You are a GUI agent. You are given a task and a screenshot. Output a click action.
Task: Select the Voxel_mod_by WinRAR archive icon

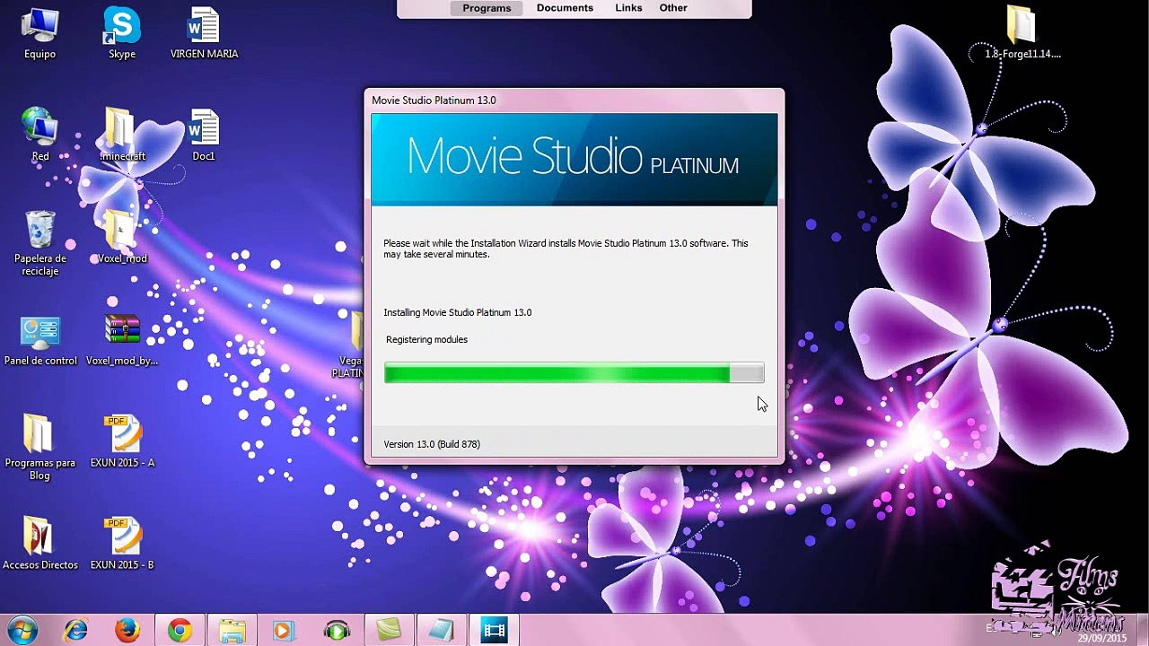coord(122,341)
